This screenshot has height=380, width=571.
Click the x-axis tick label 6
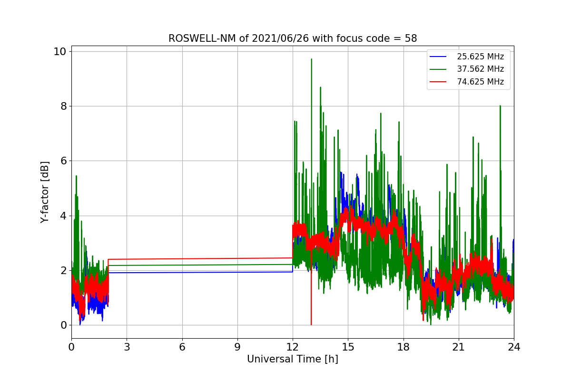[x=182, y=347]
